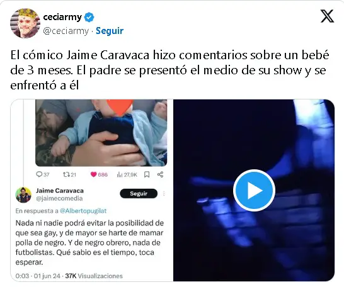Click the Jaime Caravaca display name
Viewport: 344px width, 287px height.
(60, 191)
